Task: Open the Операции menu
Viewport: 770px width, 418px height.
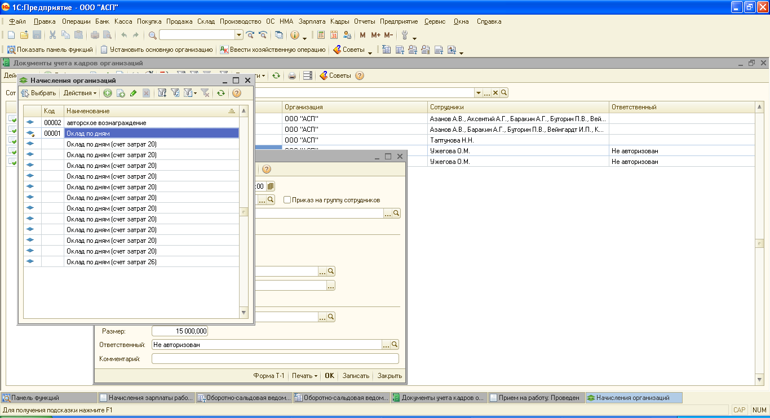Action: 76,21
